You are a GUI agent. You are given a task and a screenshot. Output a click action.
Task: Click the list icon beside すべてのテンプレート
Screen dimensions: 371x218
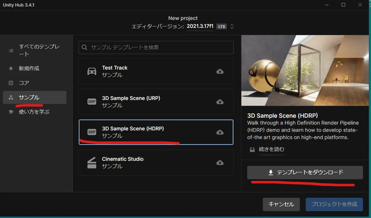click(11, 50)
